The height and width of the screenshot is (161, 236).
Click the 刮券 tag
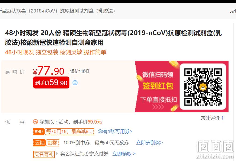pyautogui.click(x=52, y=143)
